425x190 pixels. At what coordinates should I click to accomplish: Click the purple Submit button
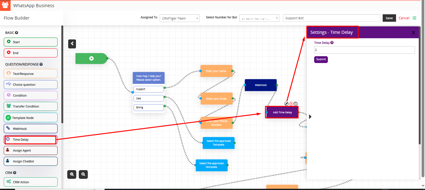tap(321, 59)
